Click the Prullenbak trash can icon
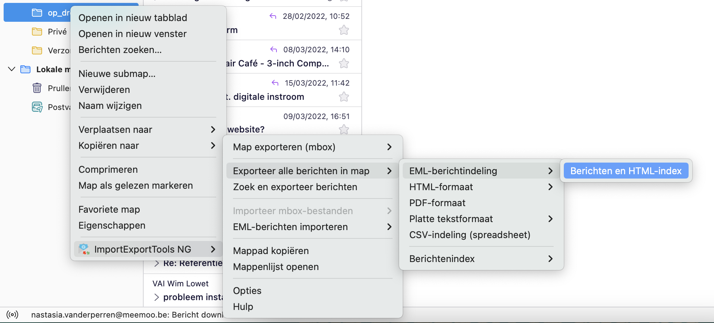The height and width of the screenshot is (323, 714). click(37, 88)
